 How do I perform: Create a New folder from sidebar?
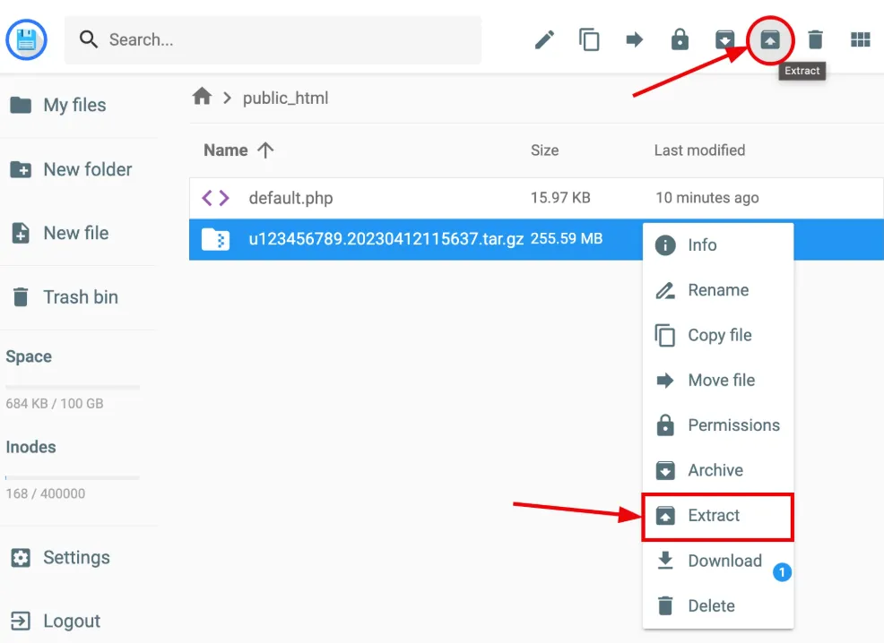click(71, 169)
